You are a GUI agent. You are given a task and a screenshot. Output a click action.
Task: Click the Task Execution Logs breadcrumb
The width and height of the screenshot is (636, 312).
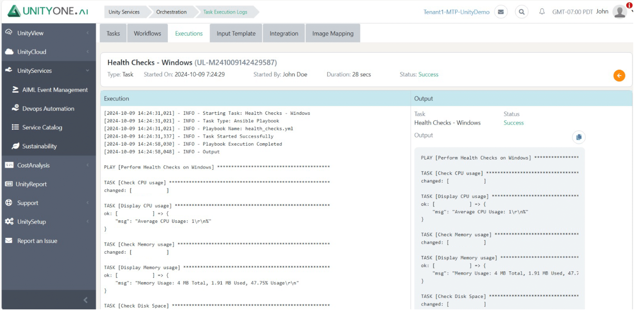(x=225, y=12)
